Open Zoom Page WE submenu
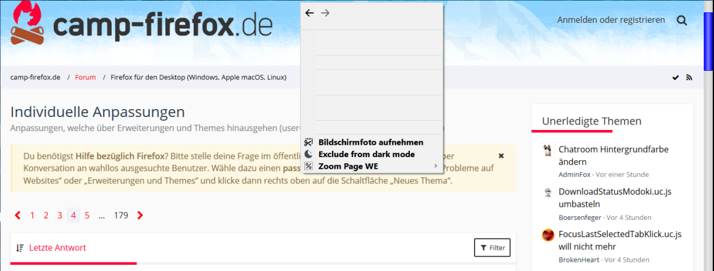 coord(372,166)
